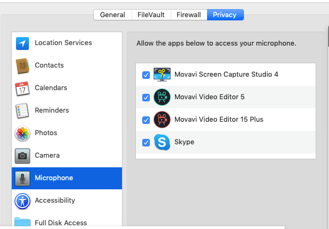329x229 pixels.
Task: Uncheck Movavi Screen Capture Studio 4 microphone access
Action: coord(146,75)
